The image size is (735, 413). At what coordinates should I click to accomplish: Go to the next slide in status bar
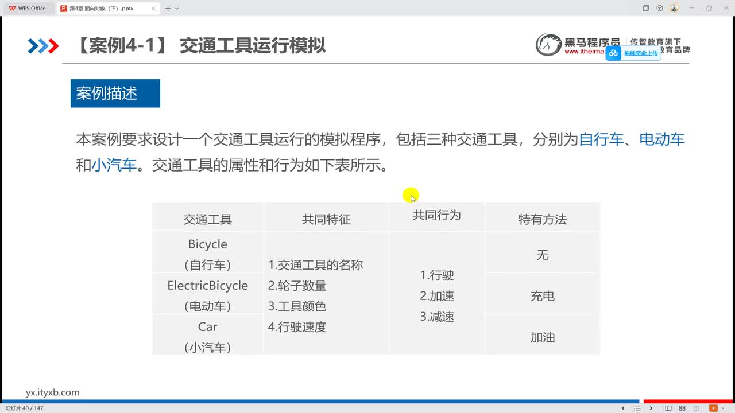click(651, 408)
